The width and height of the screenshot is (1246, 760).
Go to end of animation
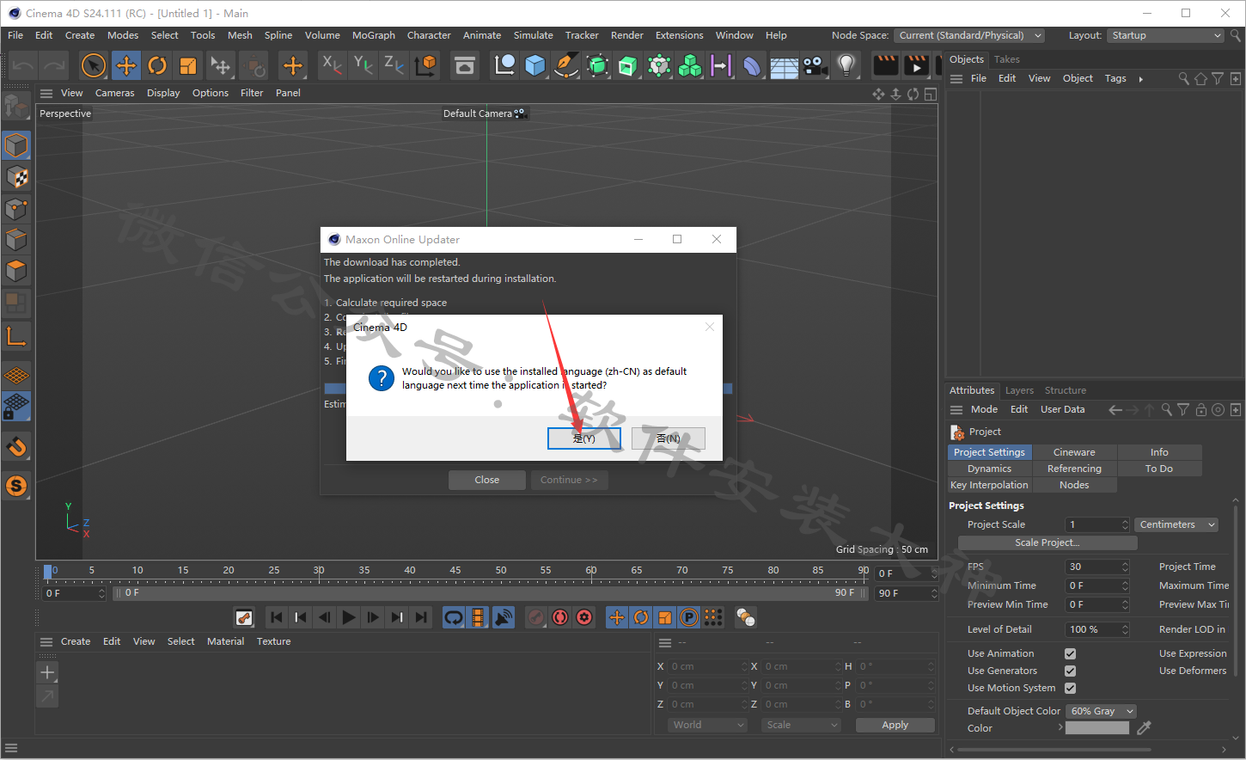point(420,617)
